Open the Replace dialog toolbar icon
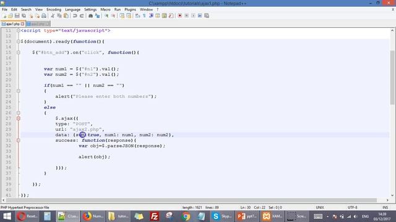 coord(97,16)
